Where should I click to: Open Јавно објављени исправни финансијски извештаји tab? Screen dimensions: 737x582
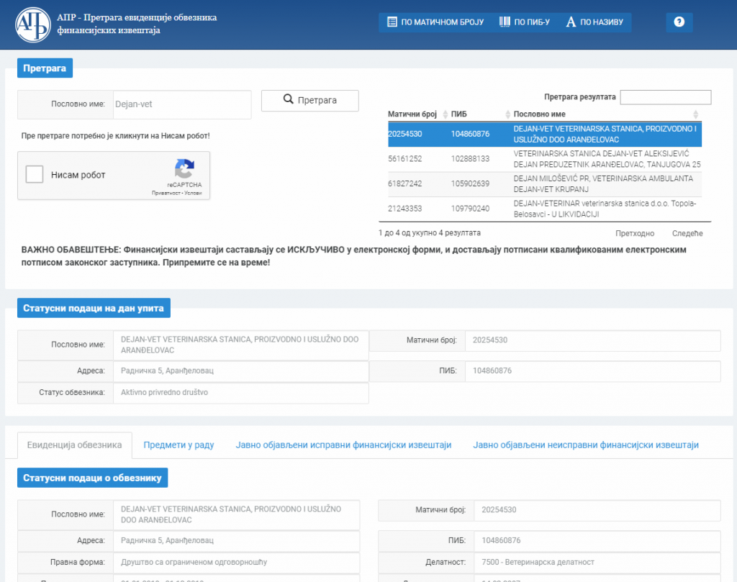pyautogui.click(x=343, y=445)
